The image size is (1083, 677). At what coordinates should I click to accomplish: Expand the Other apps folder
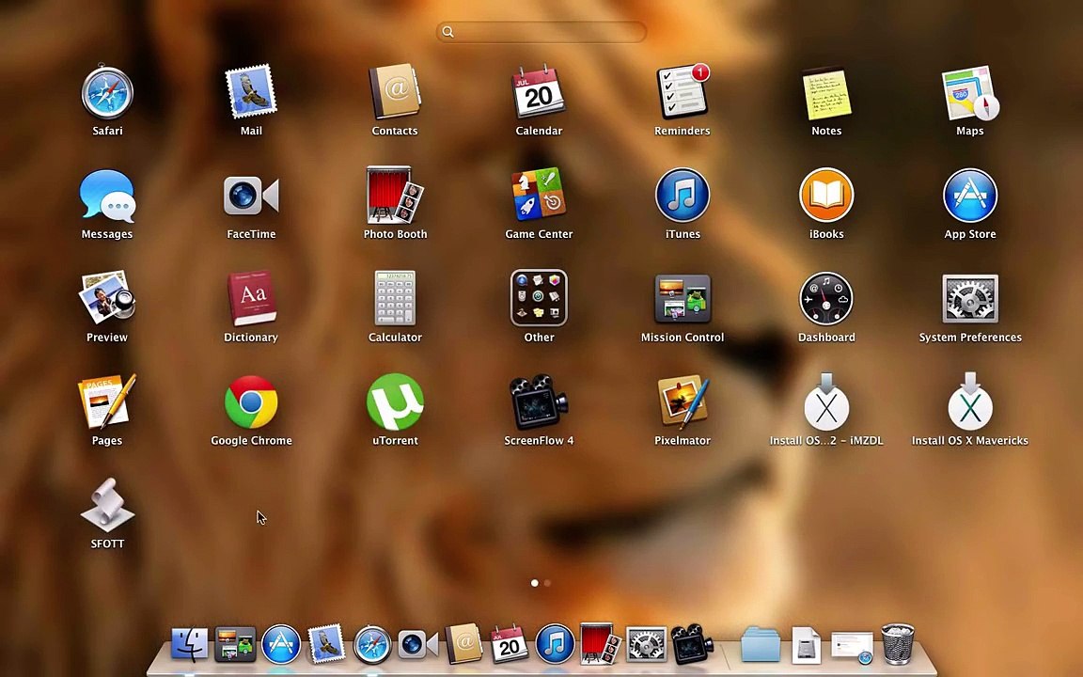(x=539, y=298)
